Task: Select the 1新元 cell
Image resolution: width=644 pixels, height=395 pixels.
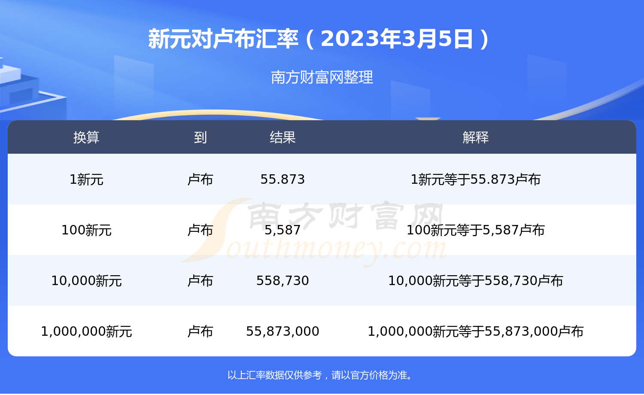Action: pyautogui.click(x=86, y=179)
